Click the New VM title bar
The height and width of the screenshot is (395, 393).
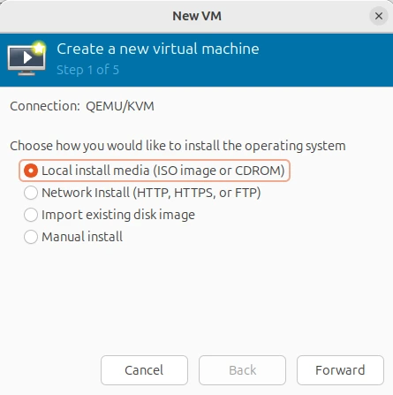[197, 16]
